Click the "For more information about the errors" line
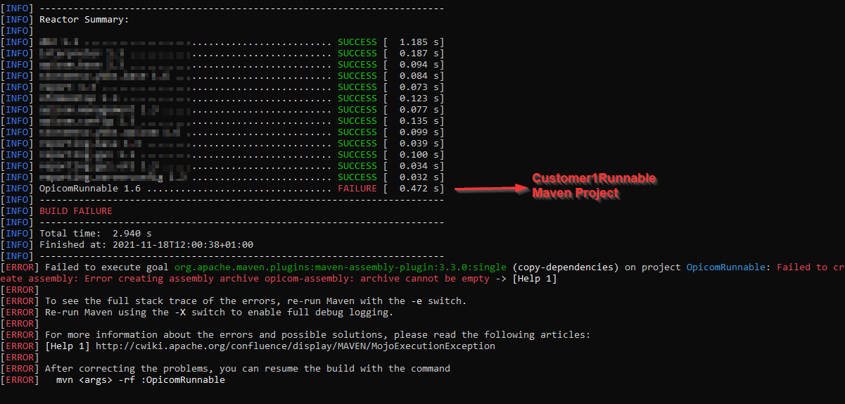 [x=318, y=335]
